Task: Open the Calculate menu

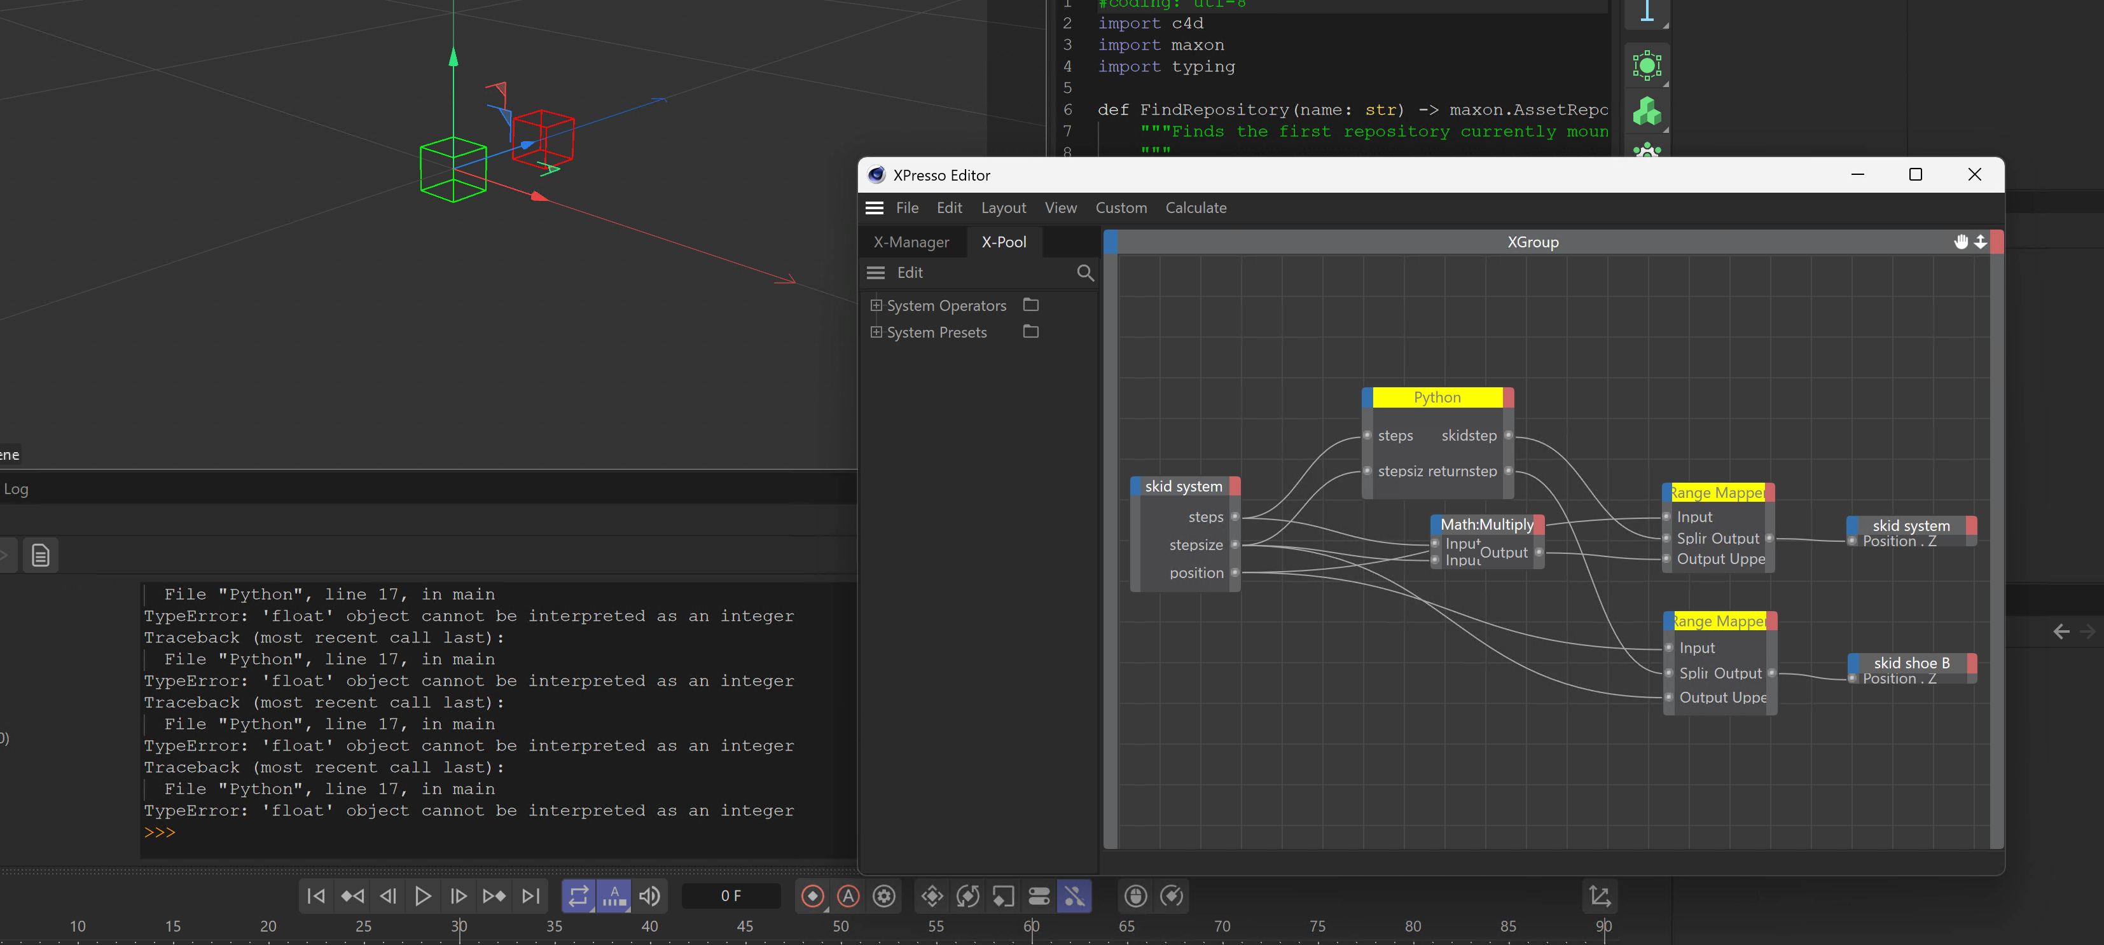Action: 1195,207
